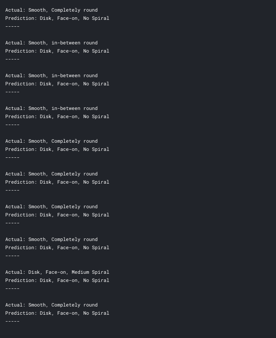276x338 pixels.
Task: Click "Actual: Disk, Face-on, Medium Spiral" line
Action: tap(57, 272)
